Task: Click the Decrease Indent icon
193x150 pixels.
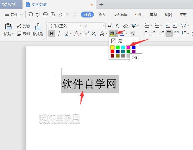Action: (x=168, y=26)
